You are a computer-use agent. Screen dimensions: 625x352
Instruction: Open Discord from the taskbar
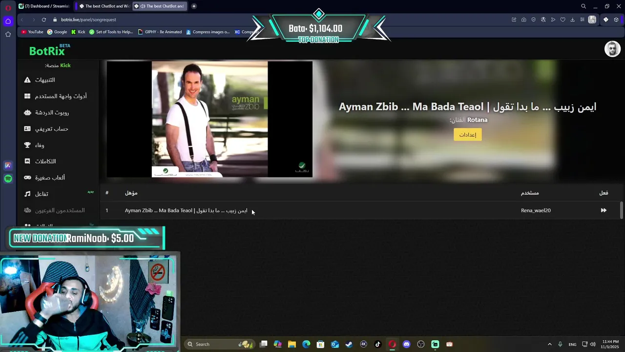(x=406, y=344)
